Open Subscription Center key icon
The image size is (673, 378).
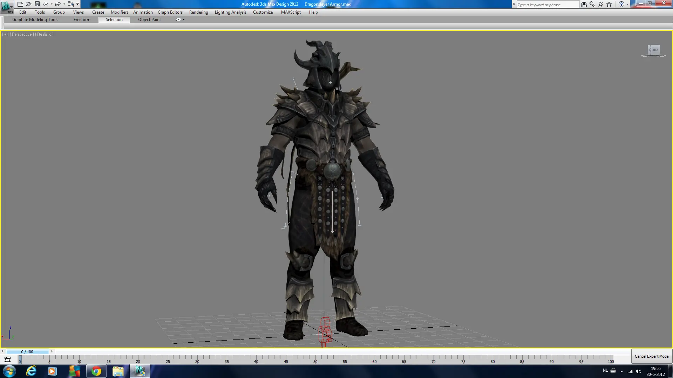pyautogui.click(x=592, y=5)
